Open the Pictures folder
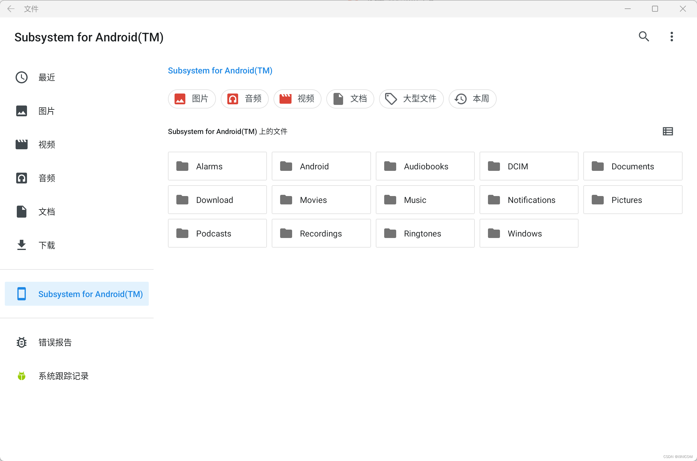The height and width of the screenshot is (461, 697). (x=633, y=200)
